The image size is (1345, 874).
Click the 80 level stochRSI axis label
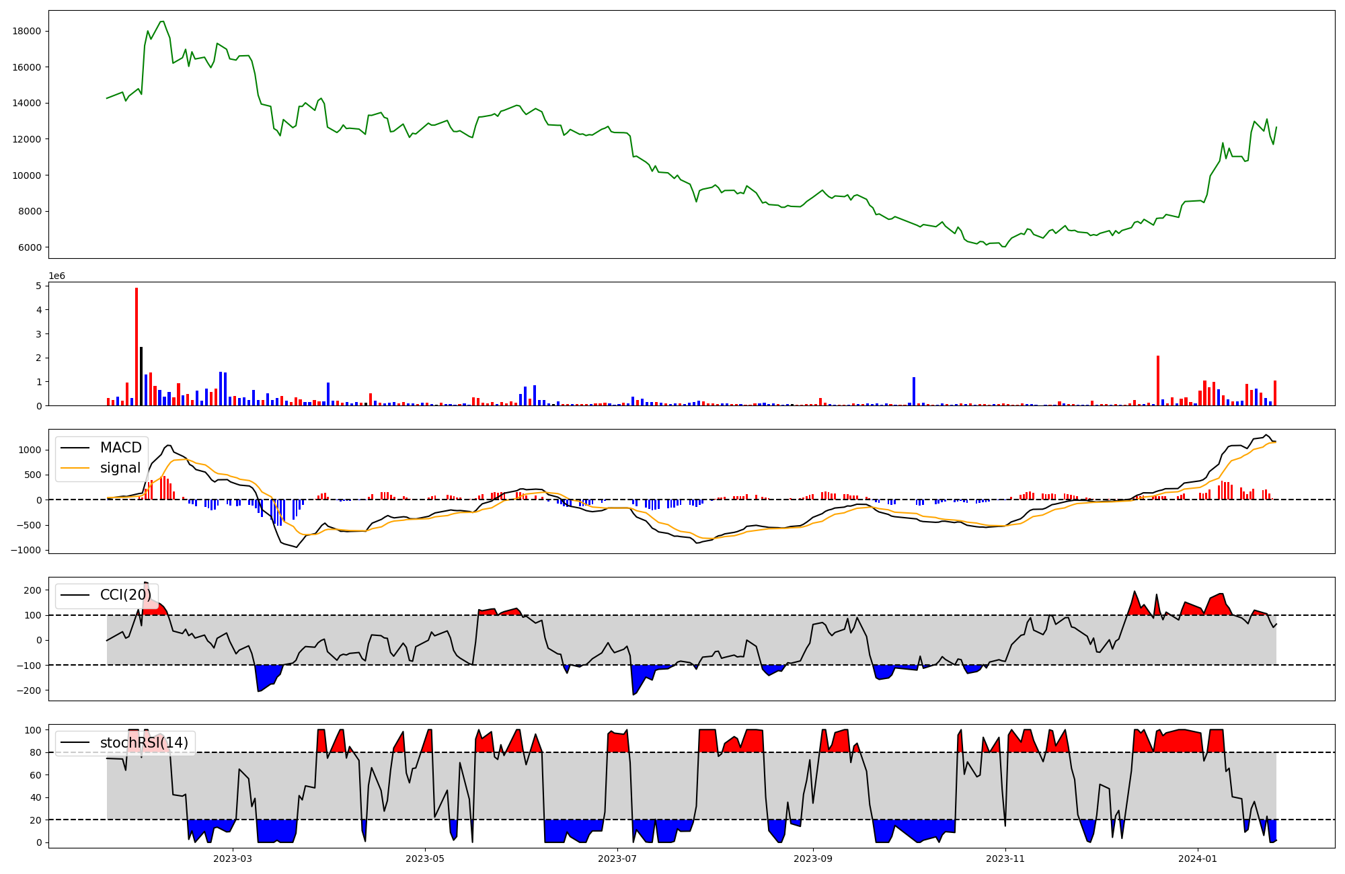(36, 752)
